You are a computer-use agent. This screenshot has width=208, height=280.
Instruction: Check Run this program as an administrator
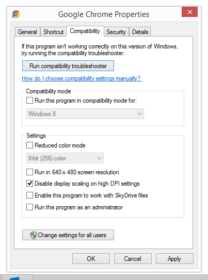[29, 207]
